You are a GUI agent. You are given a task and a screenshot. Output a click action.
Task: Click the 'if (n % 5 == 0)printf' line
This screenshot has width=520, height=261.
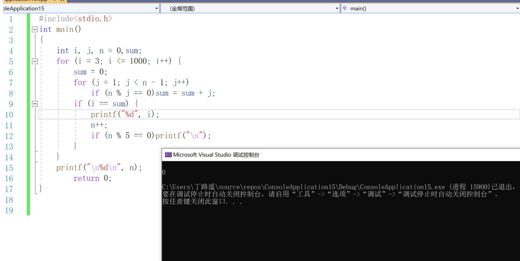(151, 136)
